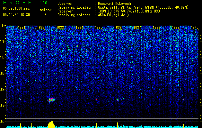Click the large meteor echo after 1632
This screenshot has height=128, width=202.
(x=51, y=100)
